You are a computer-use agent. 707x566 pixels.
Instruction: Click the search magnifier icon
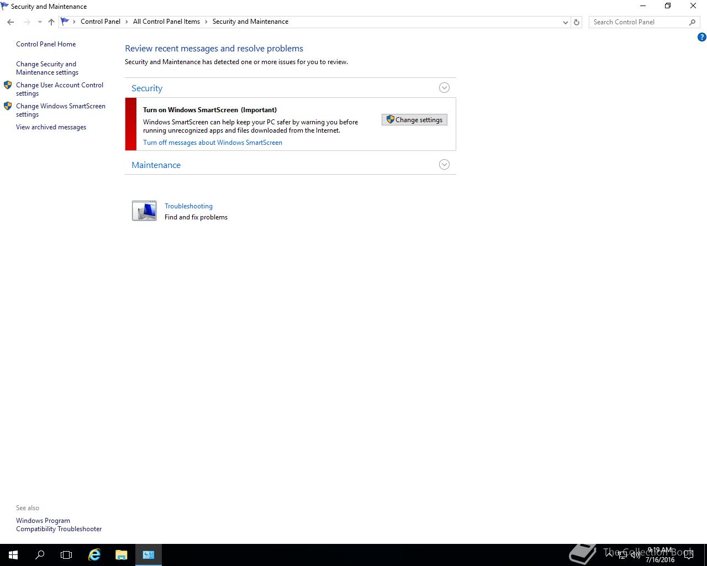coord(692,22)
